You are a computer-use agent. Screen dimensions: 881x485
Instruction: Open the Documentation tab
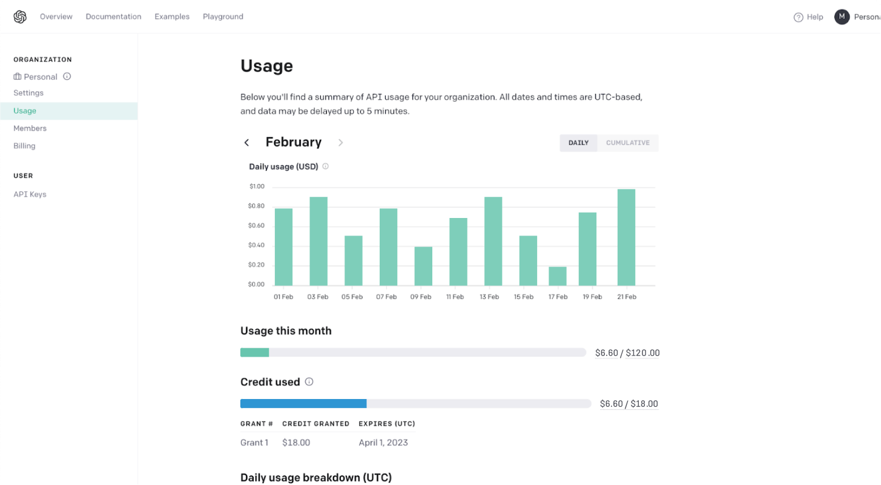point(113,17)
